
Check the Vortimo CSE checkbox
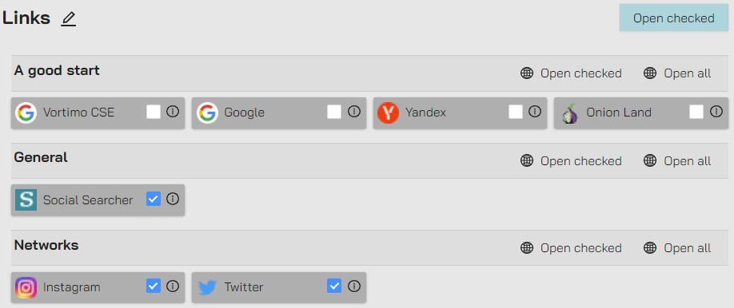click(154, 113)
